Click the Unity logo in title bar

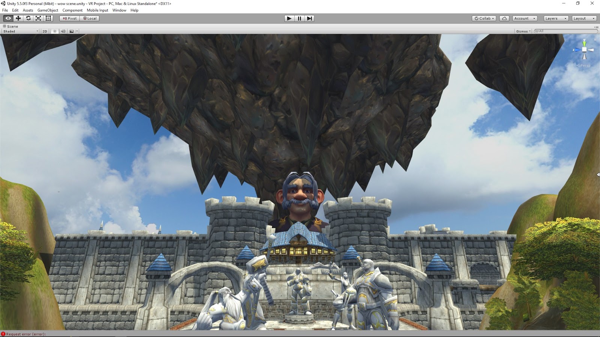pyautogui.click(x=3, y=3)
